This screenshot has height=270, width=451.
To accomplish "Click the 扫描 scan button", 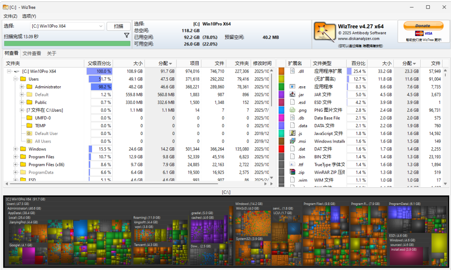I will 118,26.
